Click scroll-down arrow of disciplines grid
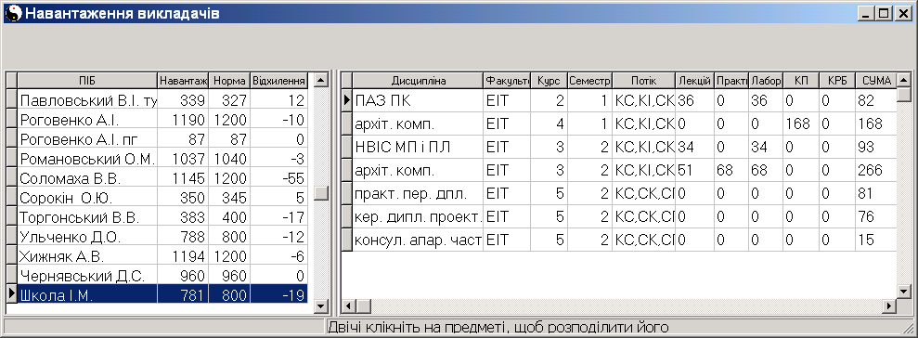 (x=904, y=292)
